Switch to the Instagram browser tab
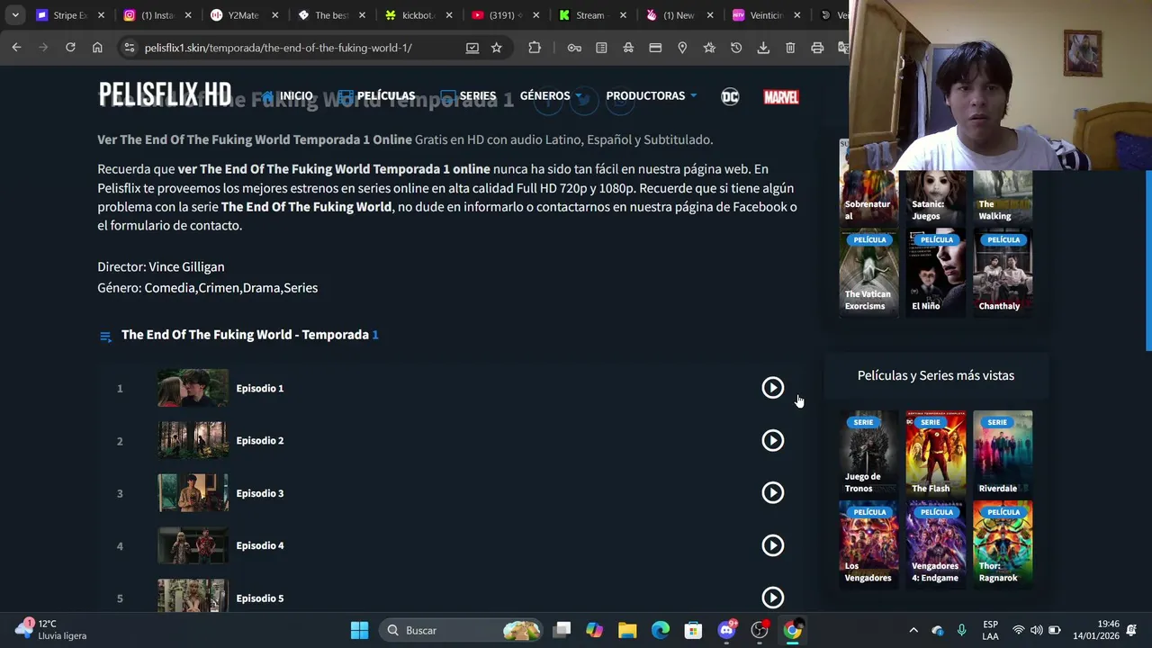Screen dimensions: 1152x648 pyautogui.click(x=156, y=15)
